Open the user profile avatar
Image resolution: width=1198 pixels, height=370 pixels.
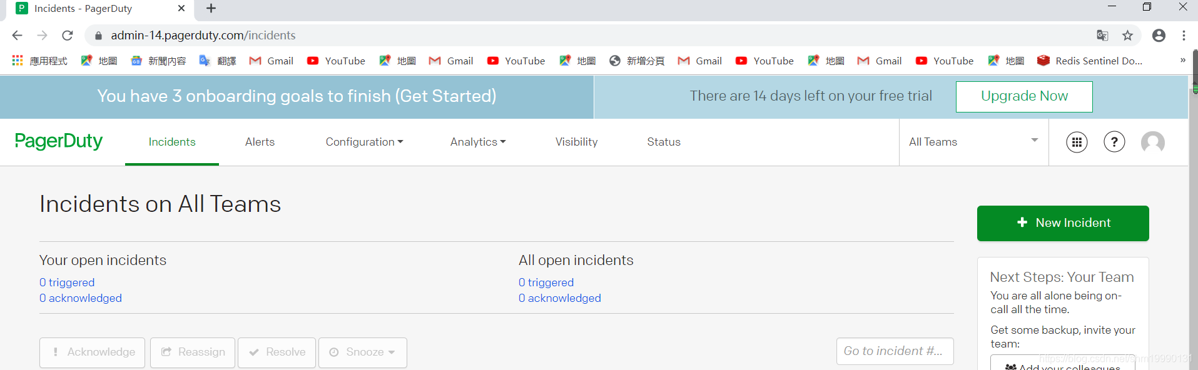pos(1153,142)
